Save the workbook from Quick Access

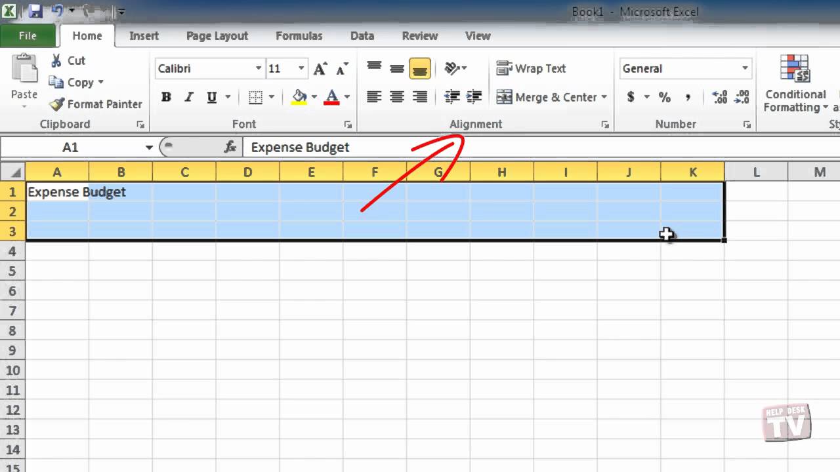(x=35, y=11)
